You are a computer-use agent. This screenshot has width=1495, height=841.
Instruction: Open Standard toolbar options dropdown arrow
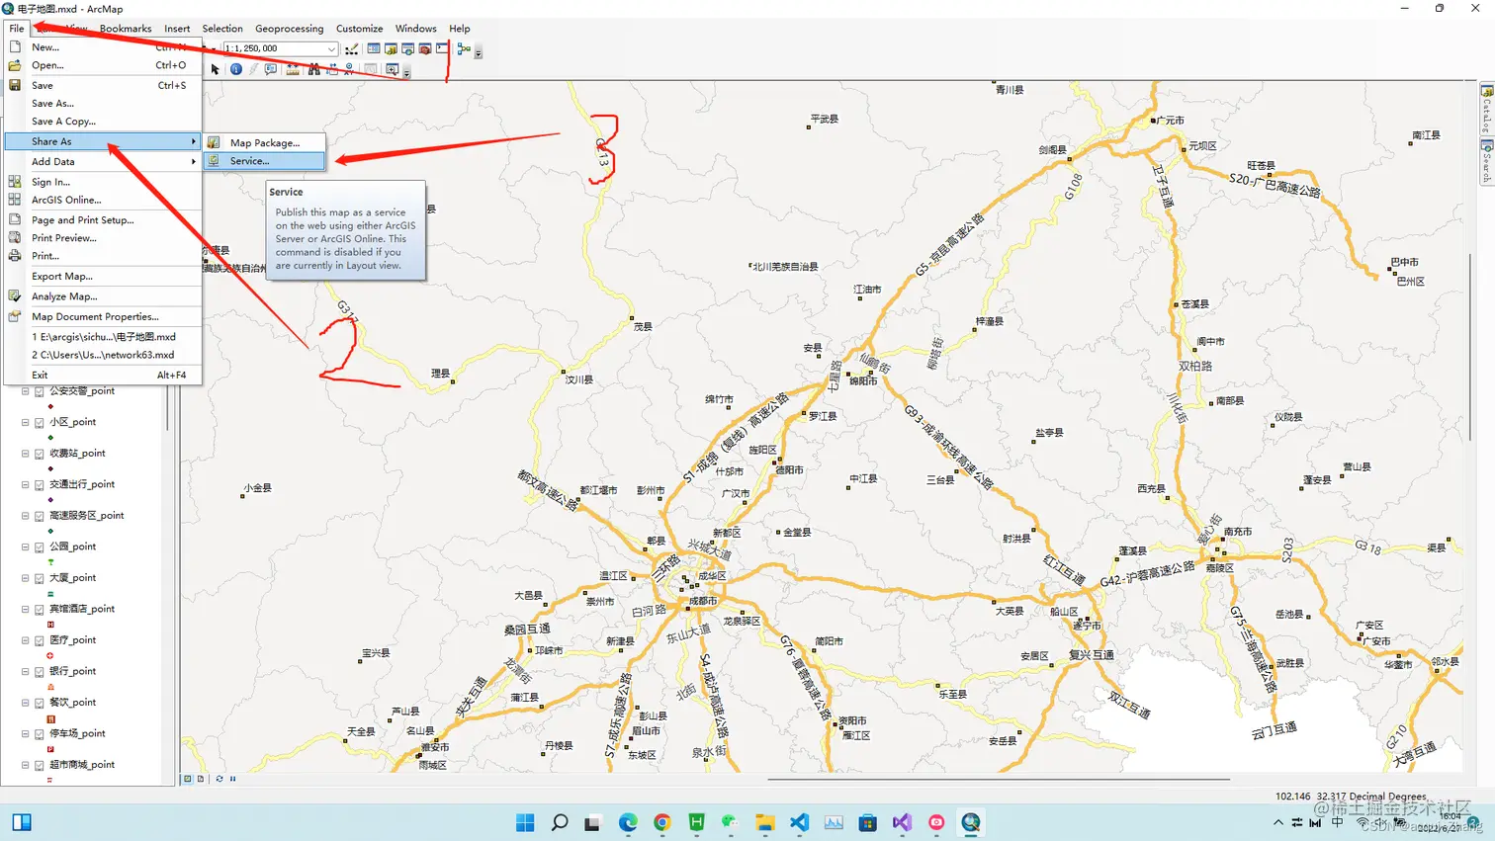point(479,53)
